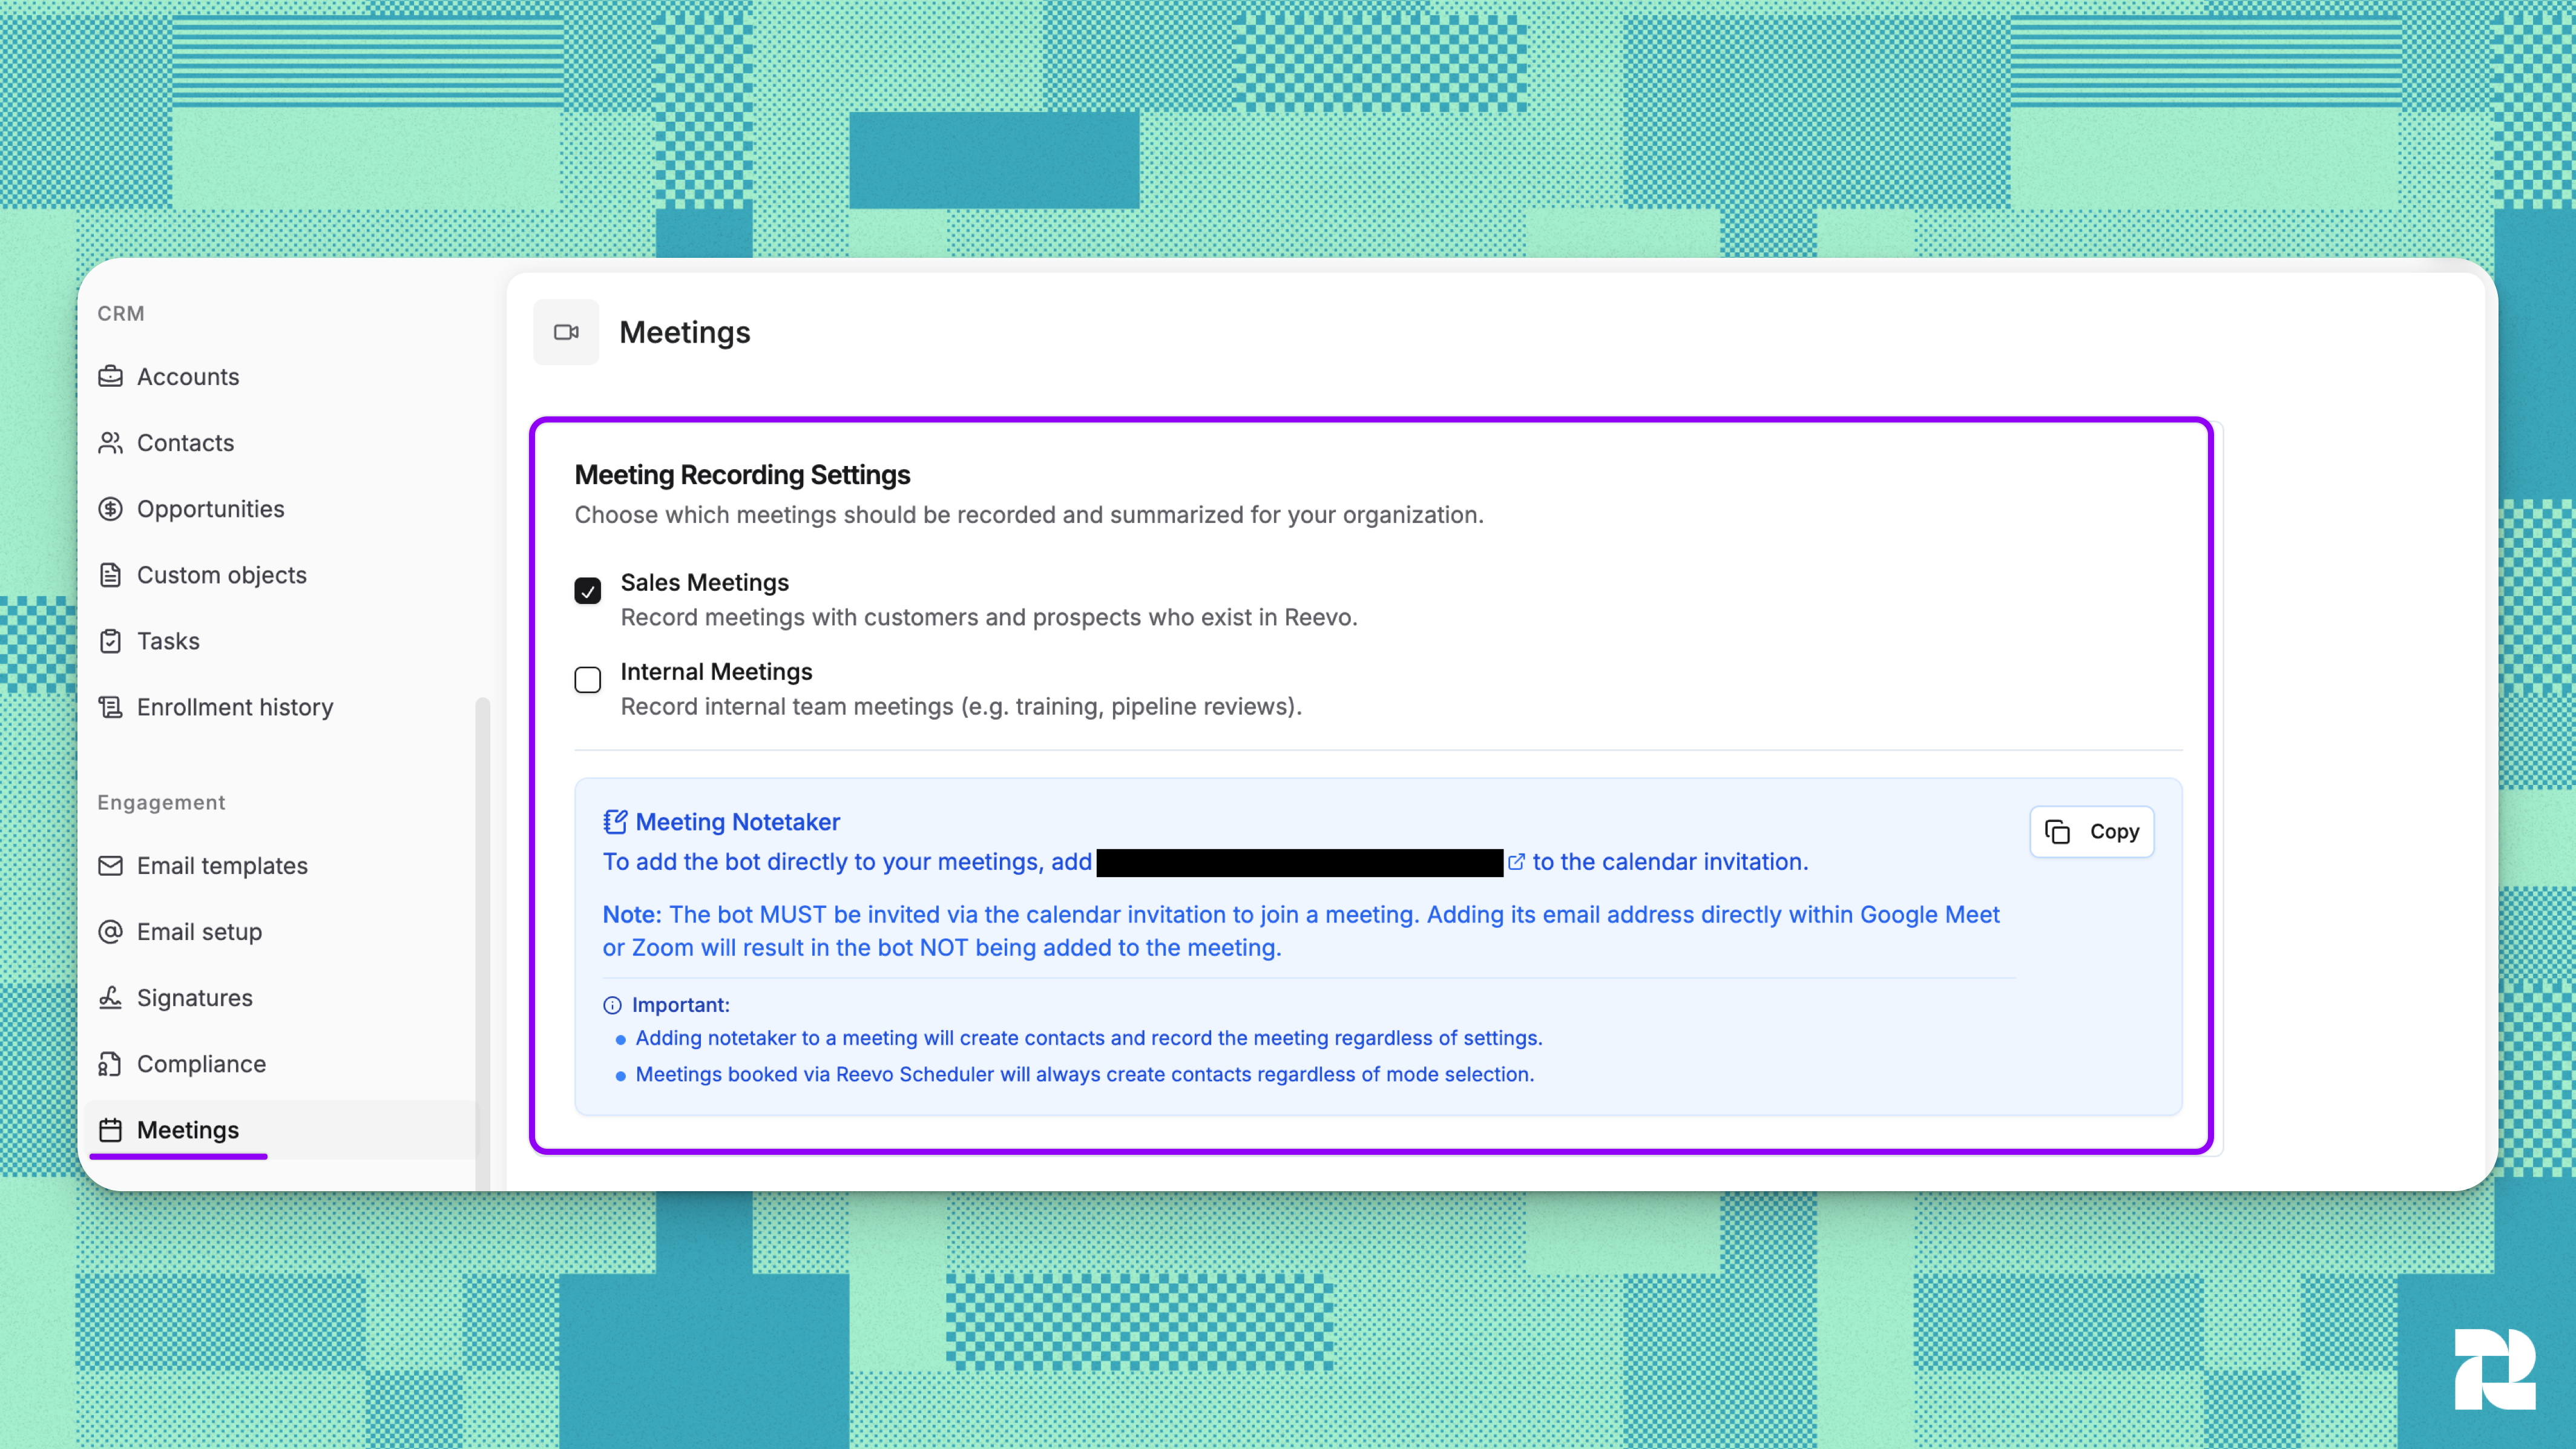Click the Contacts people icon
This screenshot has height=1449, width=2576.
pos(110,443)
